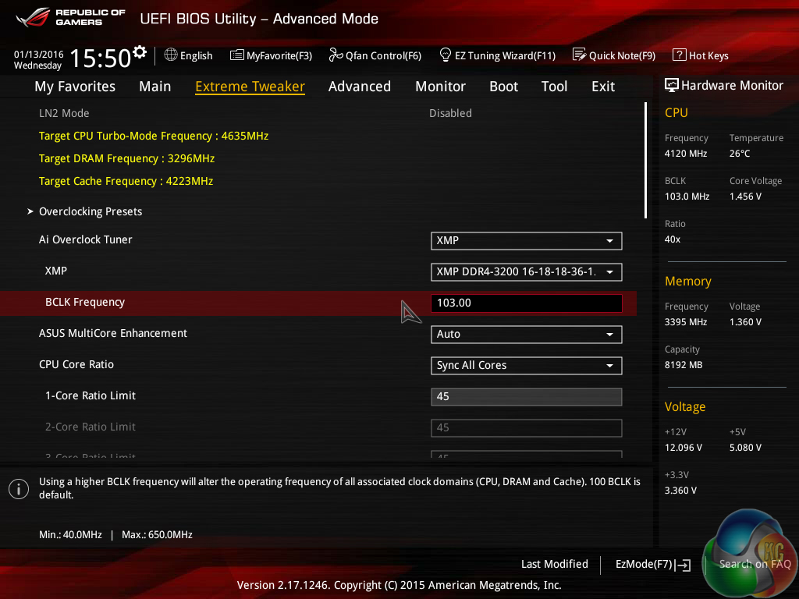Click the MyFavorite list icon

pyautogui.click(x=237, y=55)
